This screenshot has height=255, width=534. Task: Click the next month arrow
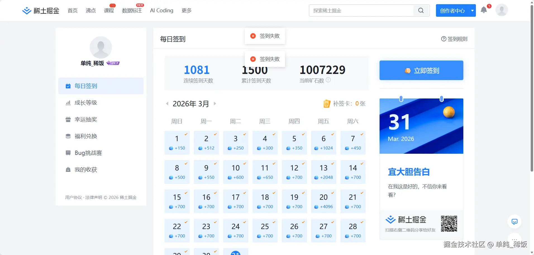click(x=214, y=104)
